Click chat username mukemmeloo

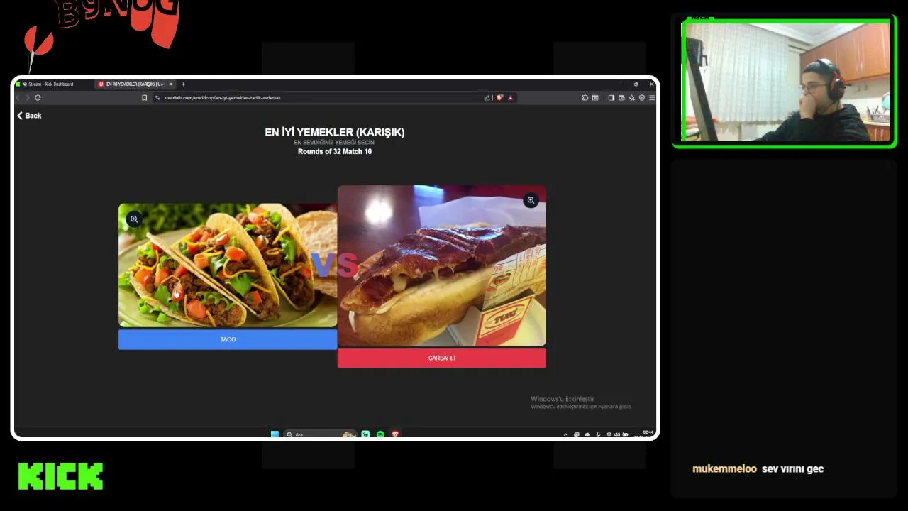(724, 468)
